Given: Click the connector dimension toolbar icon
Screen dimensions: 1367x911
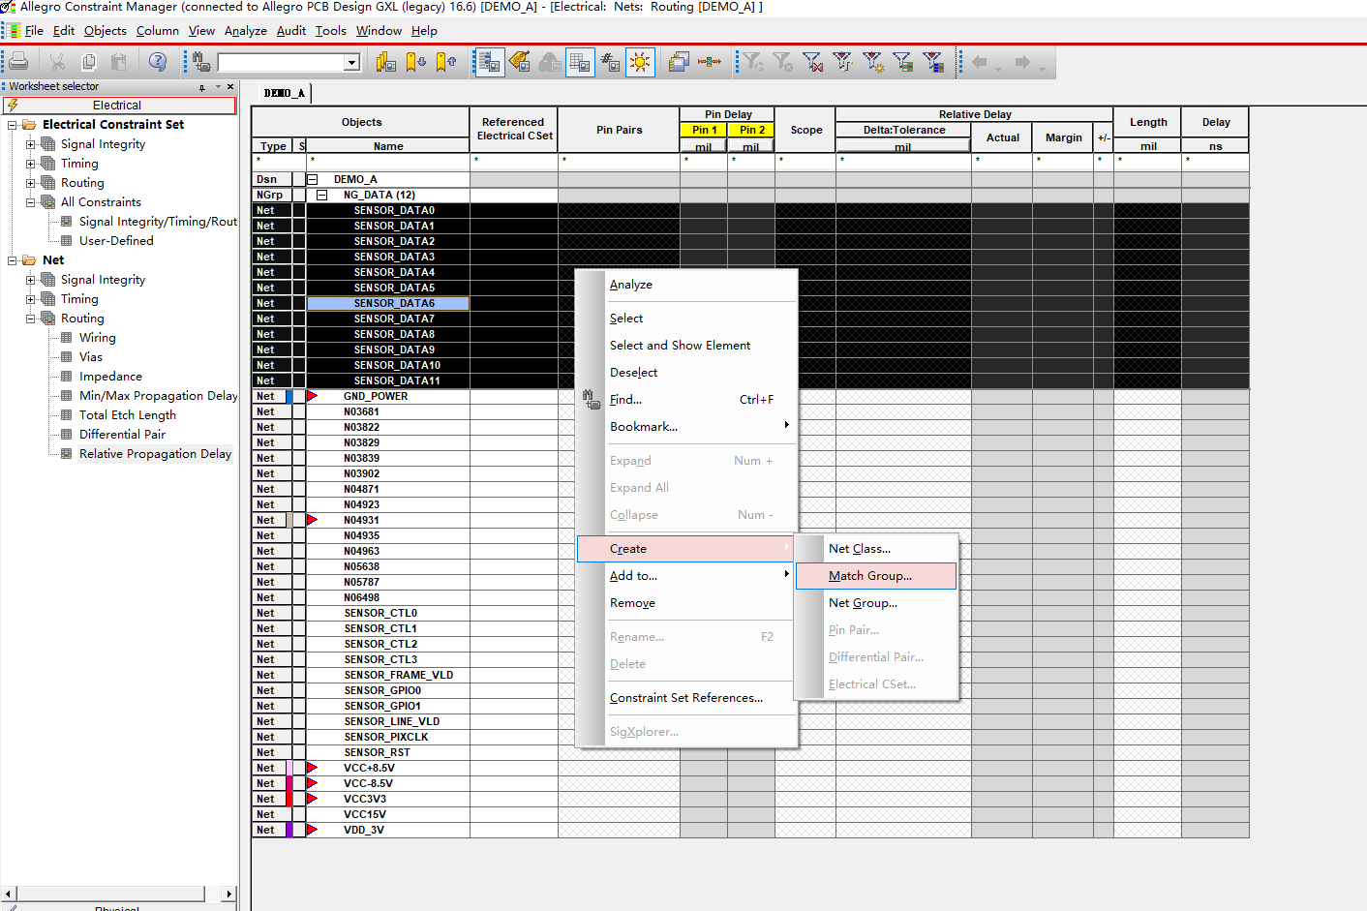Looking at the screenshot, I should [x=710, y=62].
